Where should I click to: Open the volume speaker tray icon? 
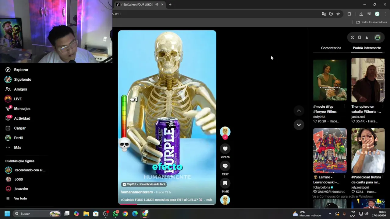[367, 214]
